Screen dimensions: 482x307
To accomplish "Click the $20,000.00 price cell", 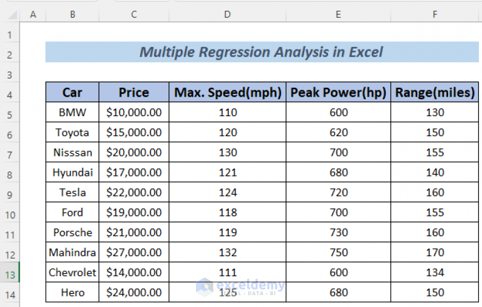I will (134, 153).
